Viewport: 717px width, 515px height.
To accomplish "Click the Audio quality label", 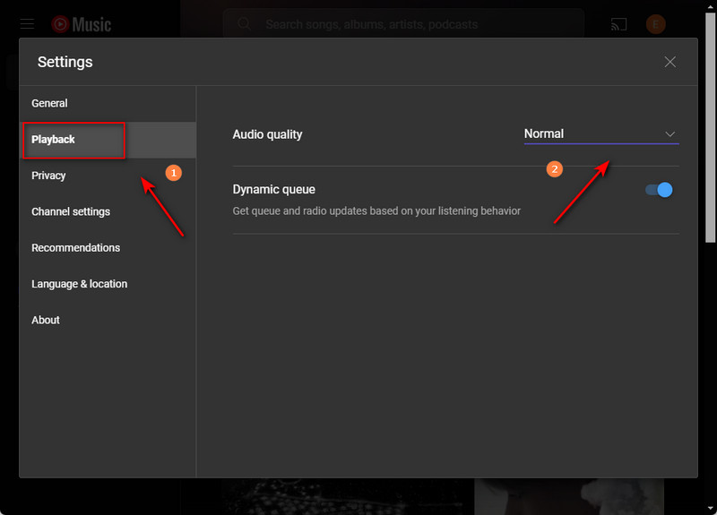I will click(268, 134).
